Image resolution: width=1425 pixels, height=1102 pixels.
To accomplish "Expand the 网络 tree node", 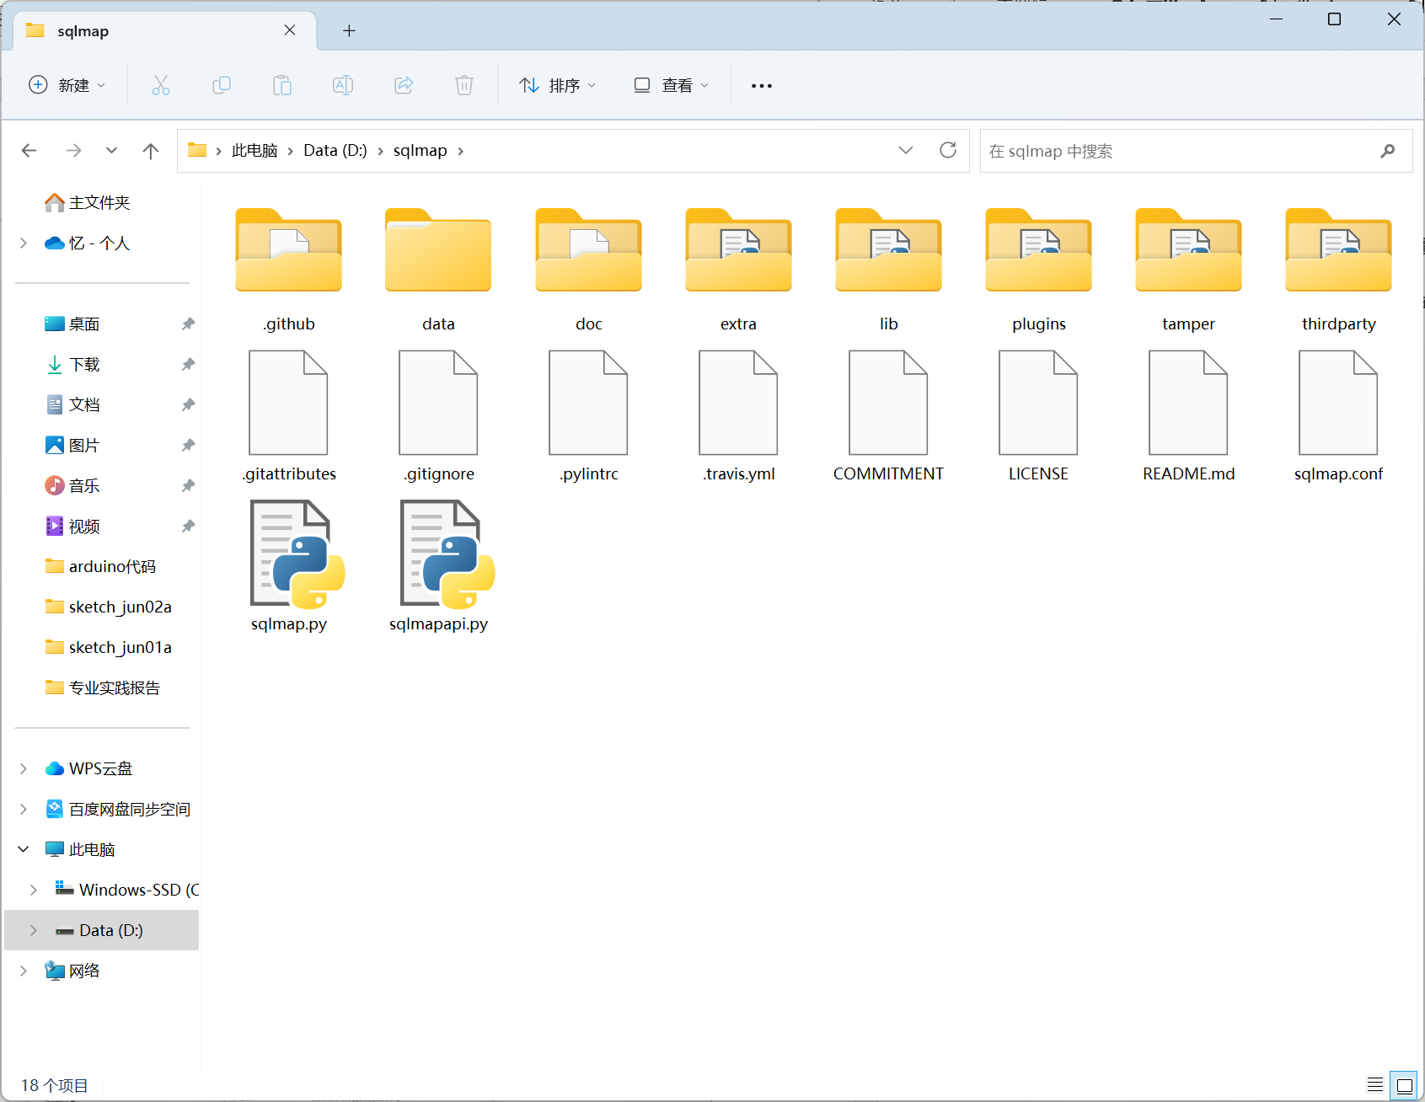I will [x=24, y=971].
